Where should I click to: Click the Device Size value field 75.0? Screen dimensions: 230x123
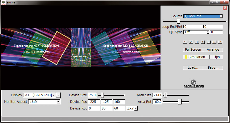(x=92, y=95)
